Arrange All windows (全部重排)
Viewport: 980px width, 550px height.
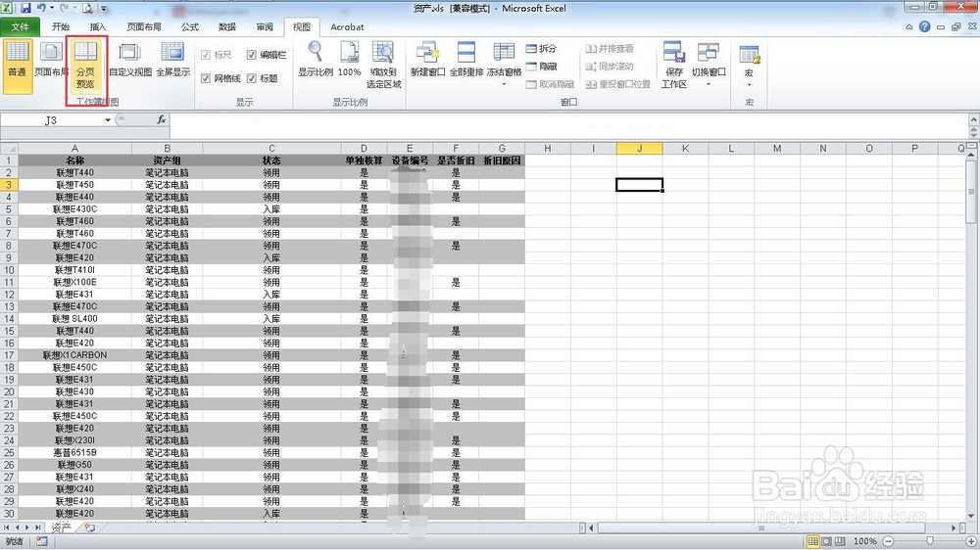point(466,60)
